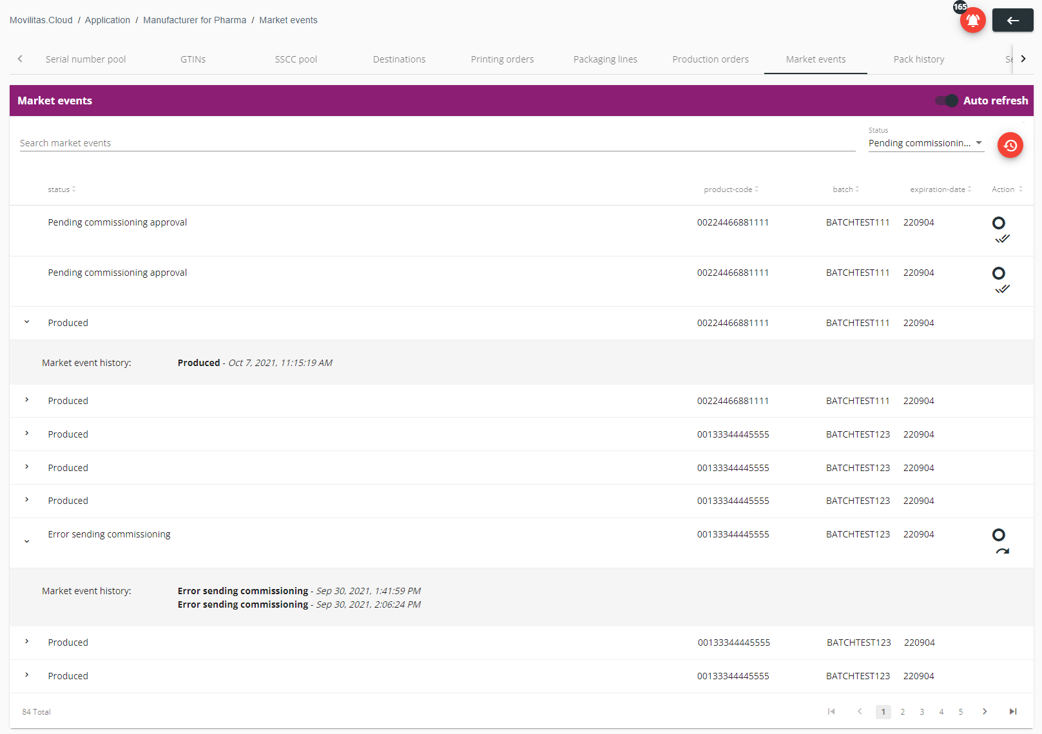Approve first Pending commissioning row with double-check icon
Viewport: 1042px width, 734px height.
tap(1002, 239)
